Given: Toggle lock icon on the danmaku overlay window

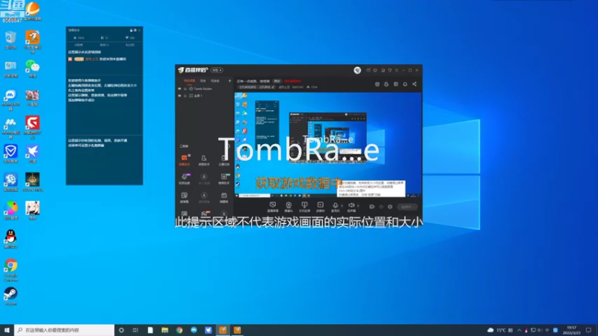Looking at the screenshot, I should tap(132, 30).
